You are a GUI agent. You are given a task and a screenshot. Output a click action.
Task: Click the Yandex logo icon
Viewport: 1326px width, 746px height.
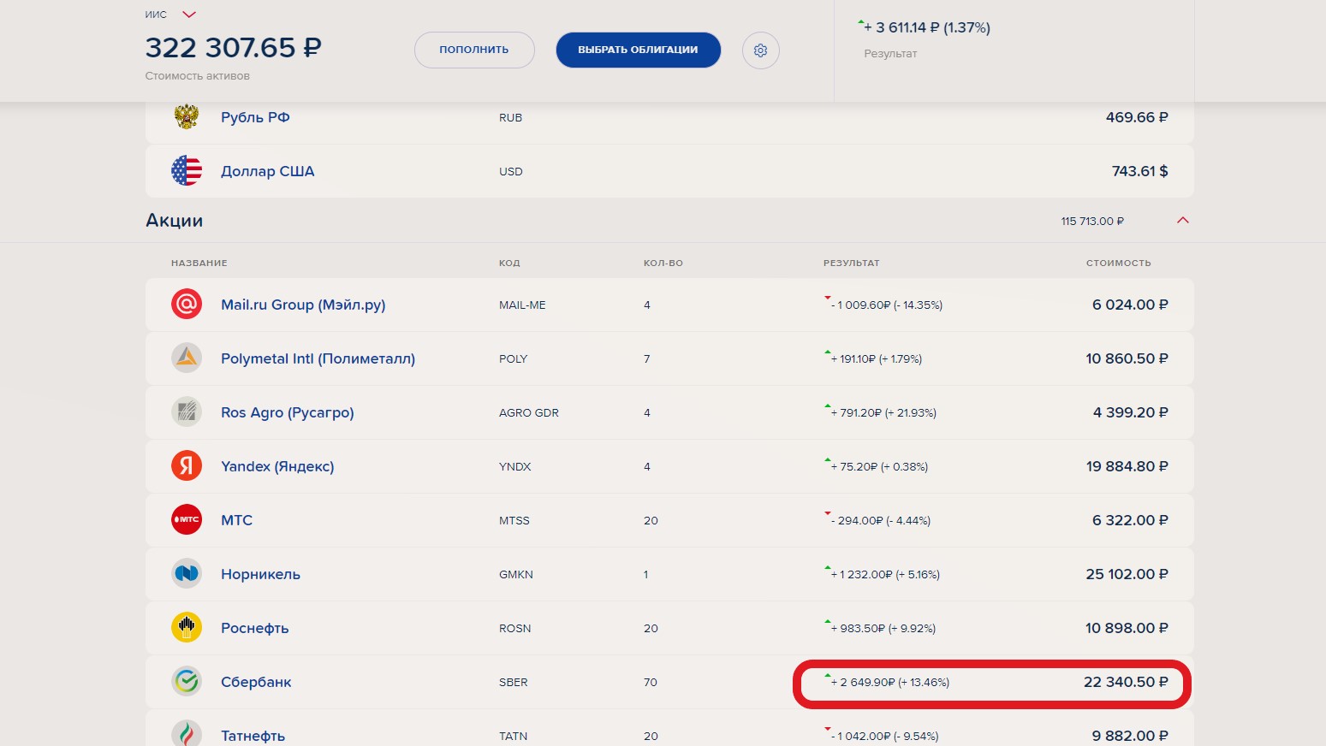pyautogui.click(x=187, y=465)
